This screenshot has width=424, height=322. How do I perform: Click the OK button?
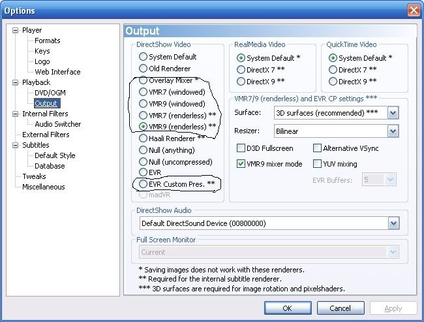click(x=288, y=308)
